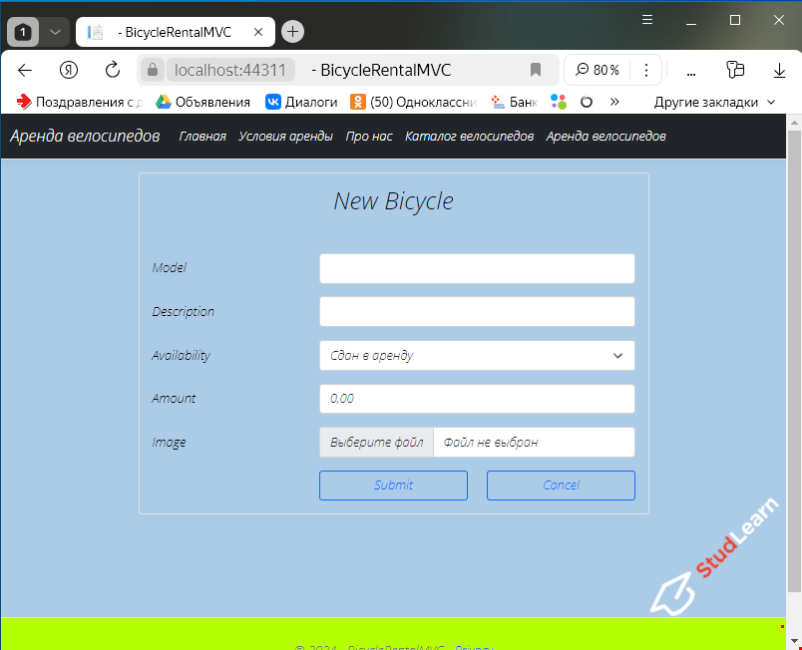Click the site security lock icon
Screen dimensions: 802x650
point(151,70)
